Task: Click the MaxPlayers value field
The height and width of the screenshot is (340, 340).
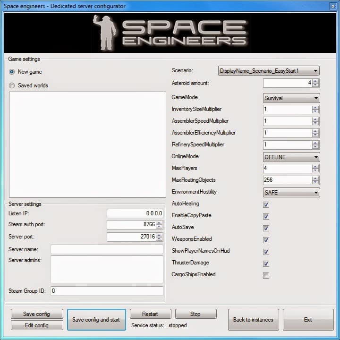Action: (x=288, y=168)
